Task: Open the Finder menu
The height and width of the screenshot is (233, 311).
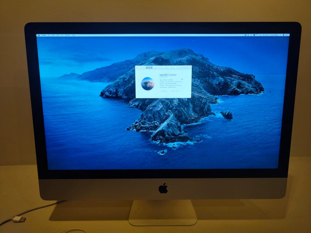Action: tap(44, 35)
